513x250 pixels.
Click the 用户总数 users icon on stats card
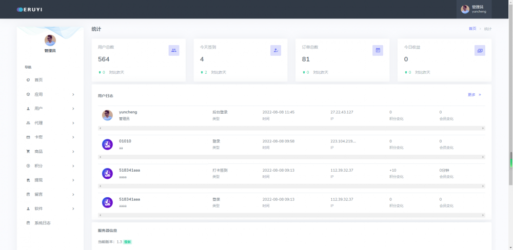pyautogui.click(x=174, y=50)
